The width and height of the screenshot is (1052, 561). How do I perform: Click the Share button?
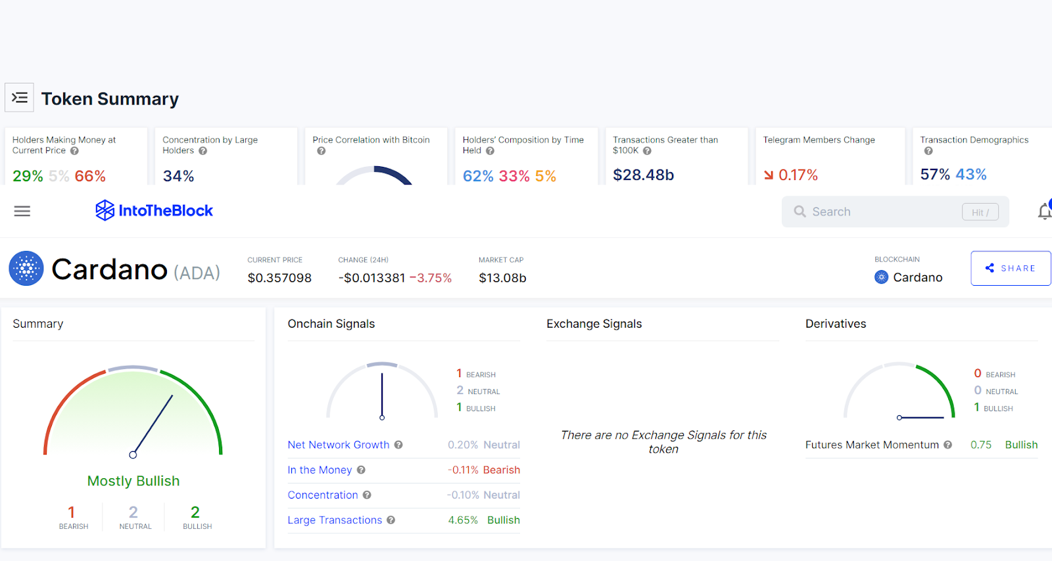point(1010,268)
